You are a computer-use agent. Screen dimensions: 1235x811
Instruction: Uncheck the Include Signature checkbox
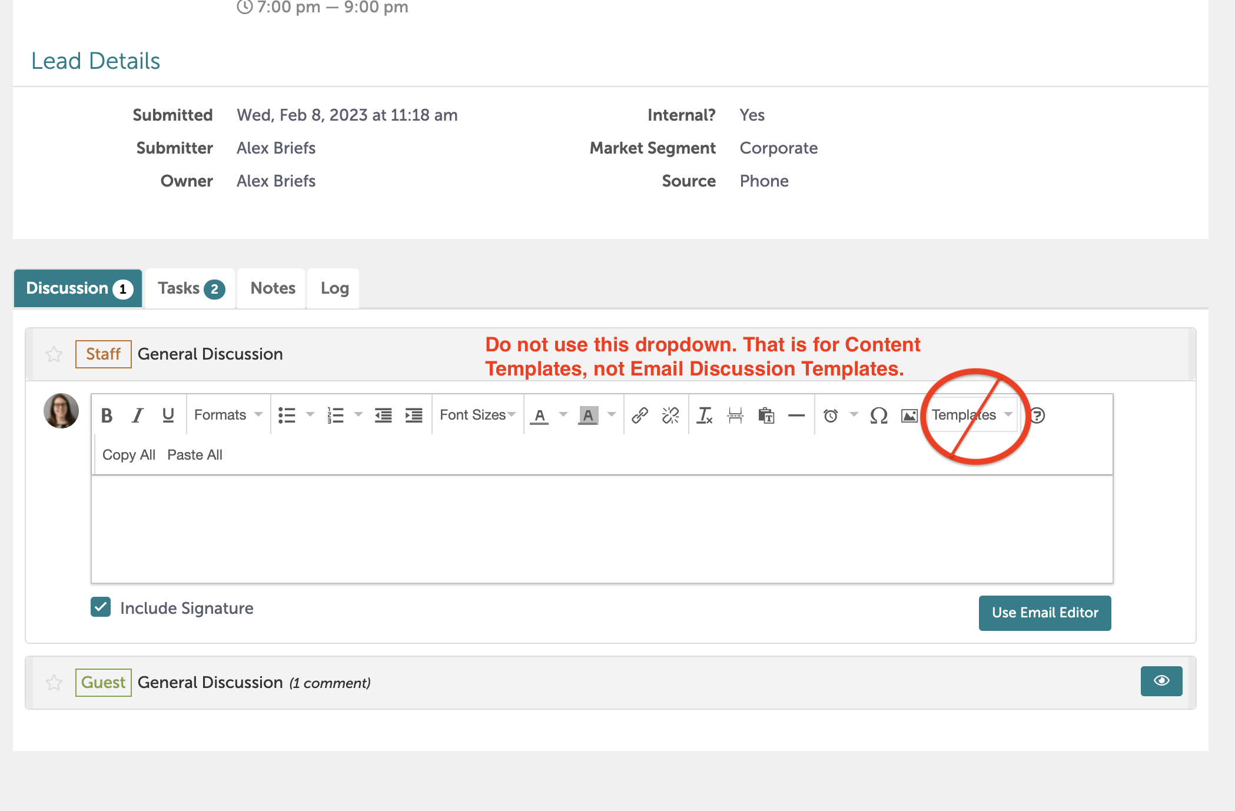pos(101,607)
